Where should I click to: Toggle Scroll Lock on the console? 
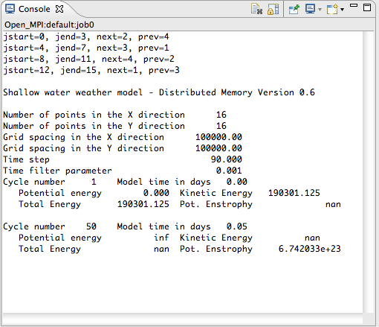pyautogui.click(x=273, y=9)
